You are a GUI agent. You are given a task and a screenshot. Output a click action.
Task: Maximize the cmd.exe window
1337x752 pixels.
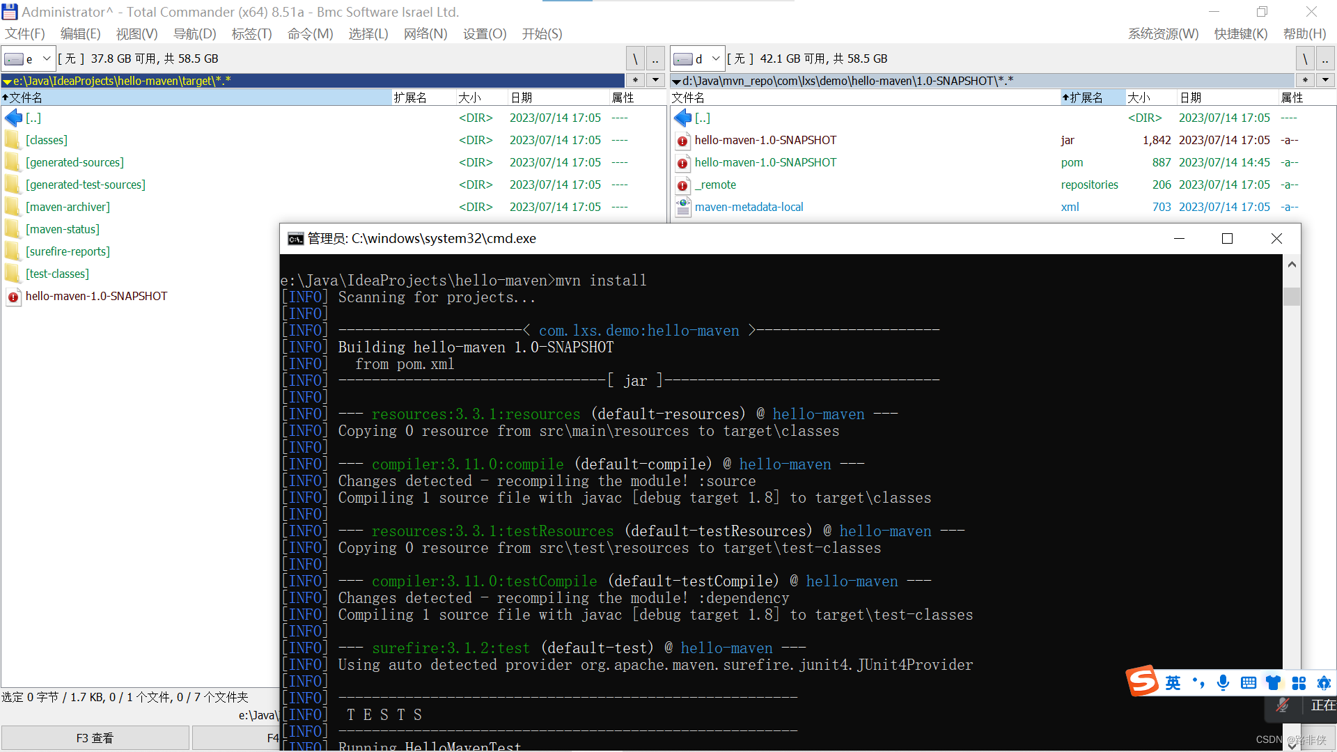tap(1227, 239)
